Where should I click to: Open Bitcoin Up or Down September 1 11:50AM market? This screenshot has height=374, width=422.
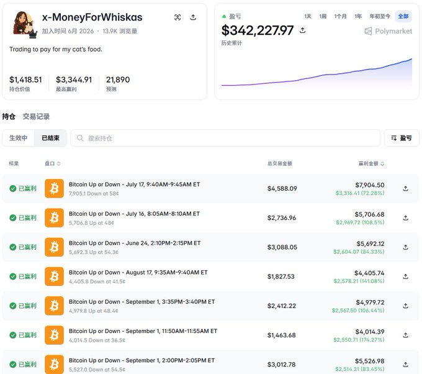pos(143,331)
